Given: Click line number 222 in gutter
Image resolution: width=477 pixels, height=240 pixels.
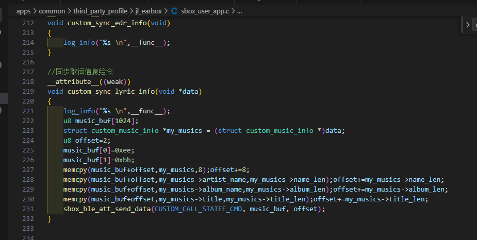Looking at the screenshot, I should point(28,121).
